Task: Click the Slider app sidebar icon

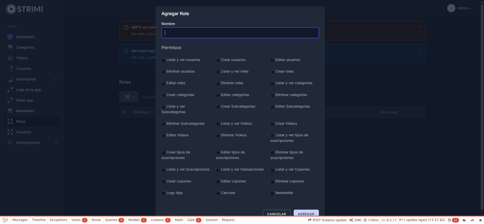Action: pyautogui.click(x=10, y=100)
